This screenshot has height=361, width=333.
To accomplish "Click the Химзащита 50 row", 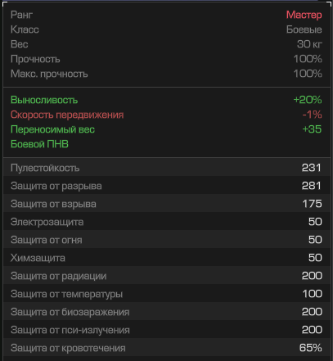I will pos(166,257).
